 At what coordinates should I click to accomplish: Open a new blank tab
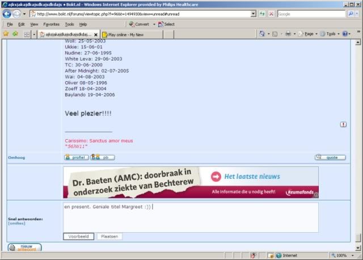click(168, 35)
